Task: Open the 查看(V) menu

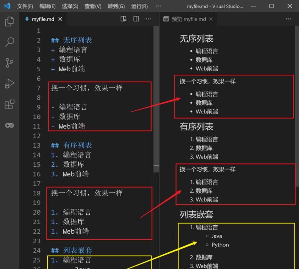Action: click(93, 6)
